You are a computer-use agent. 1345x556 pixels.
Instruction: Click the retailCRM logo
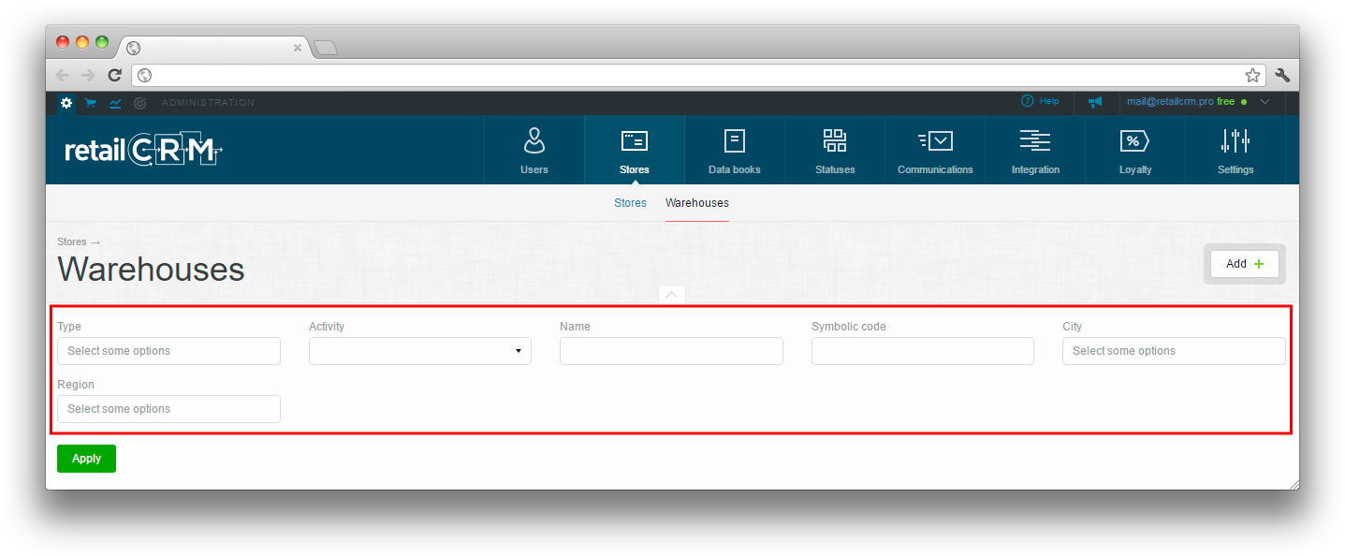[144, 151]
